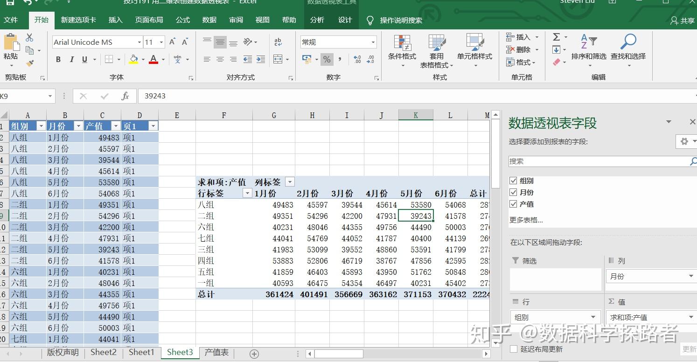Open the 组别 column header filter arrow
Viewport: 697px width, 362px height.
tap(41, 126)
